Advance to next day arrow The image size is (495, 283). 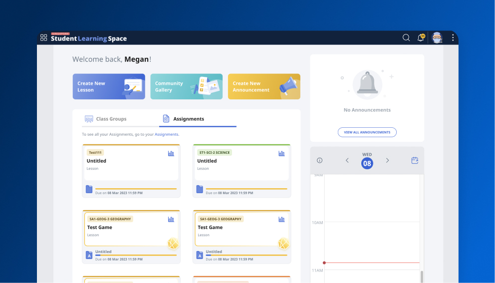coord(387,160)
